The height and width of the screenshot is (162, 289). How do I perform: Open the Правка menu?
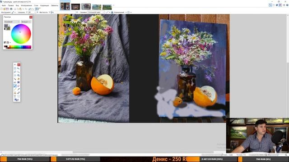(11, 5)
